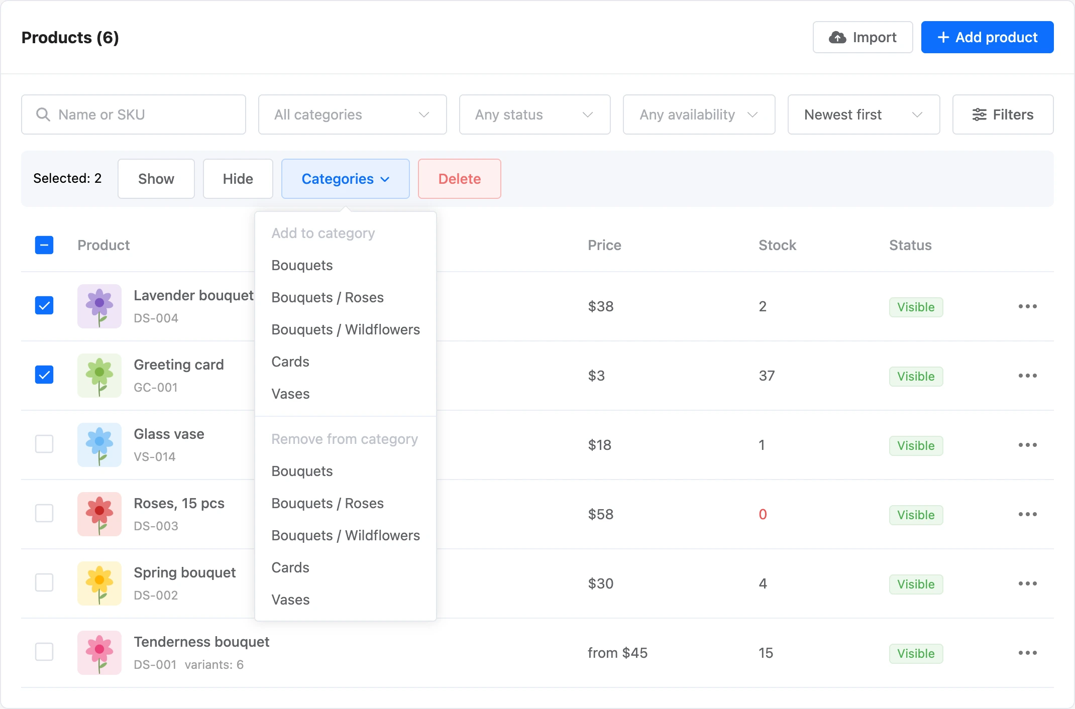Open the Any availability dropdown
Viewport: 1075px width, 709px height.
pyautogui.click(x=699, y=114)
